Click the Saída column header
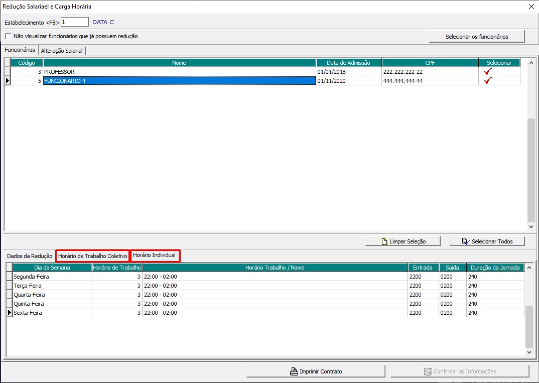 [452, 268]
